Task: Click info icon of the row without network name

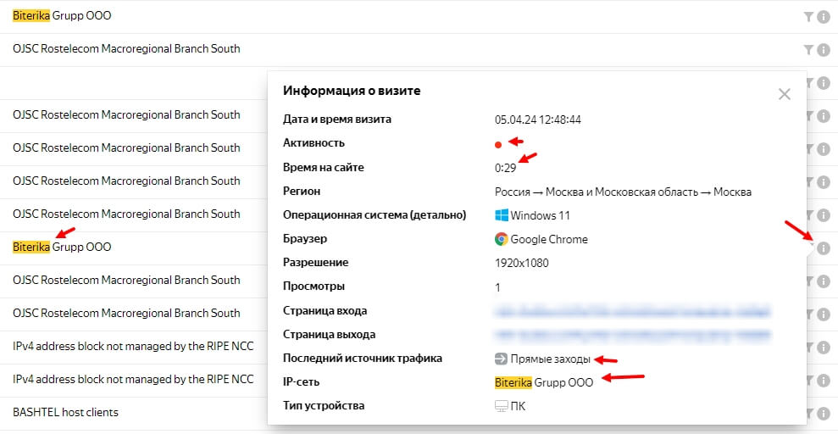Action: click(823, 83)
